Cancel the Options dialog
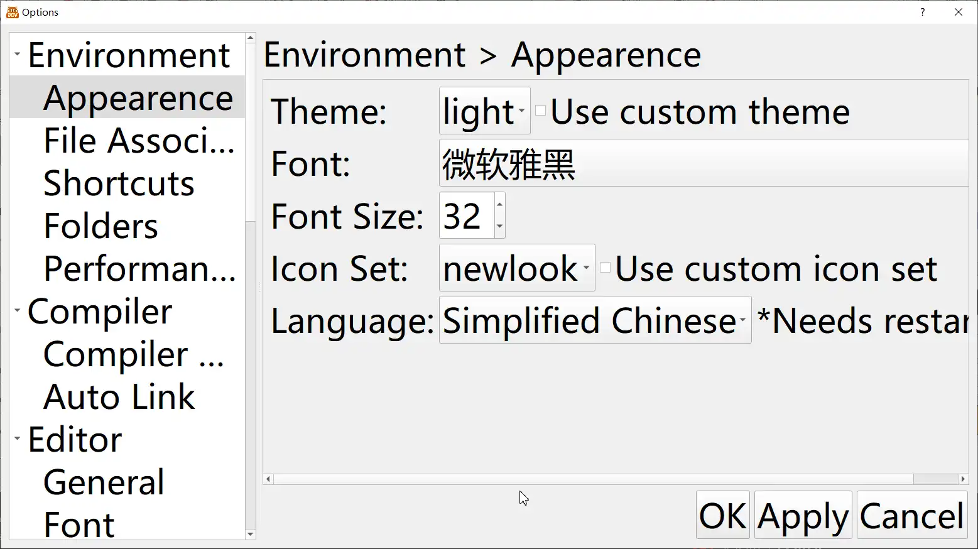 (x=912, y=514)
